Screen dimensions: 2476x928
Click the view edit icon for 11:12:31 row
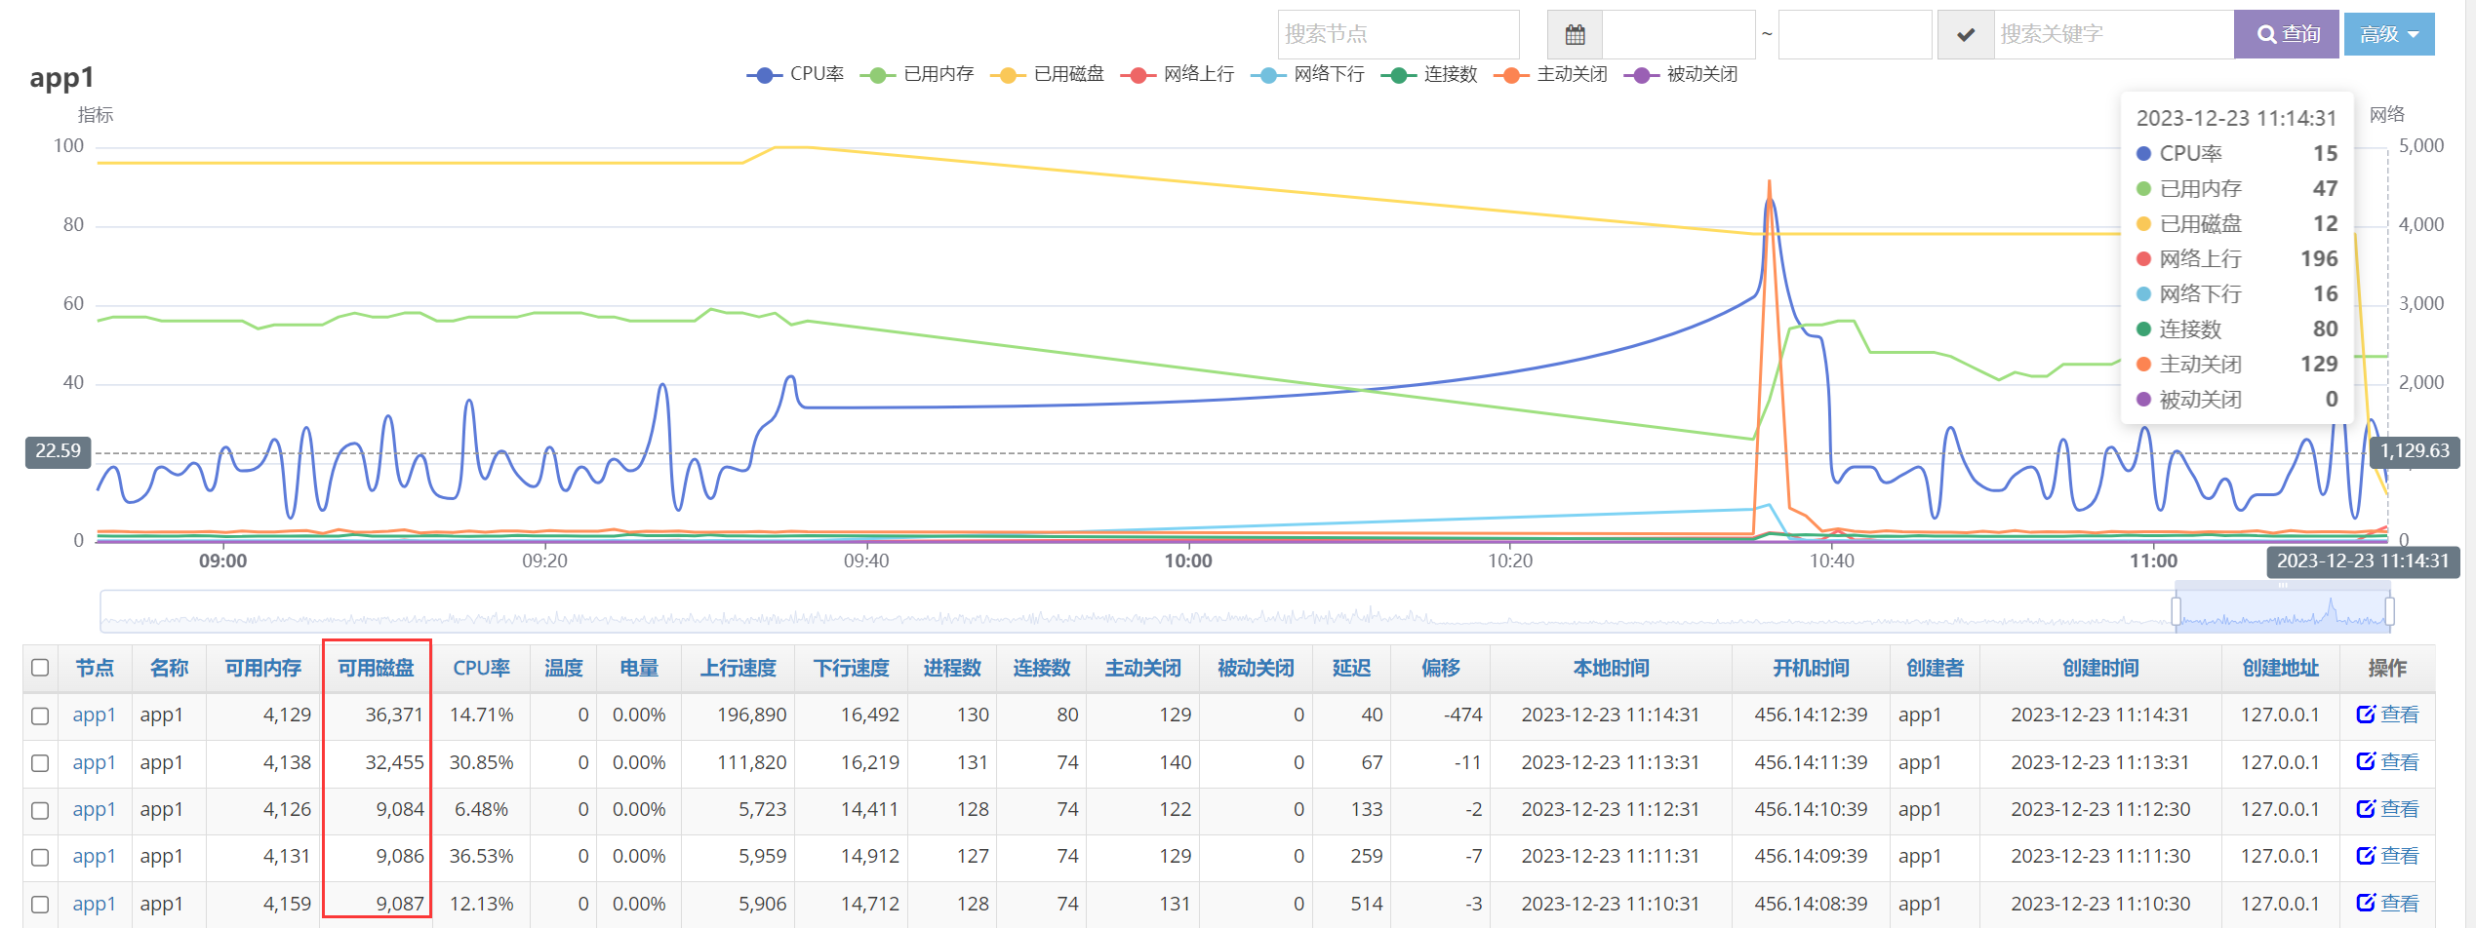tap(2366, 809)
